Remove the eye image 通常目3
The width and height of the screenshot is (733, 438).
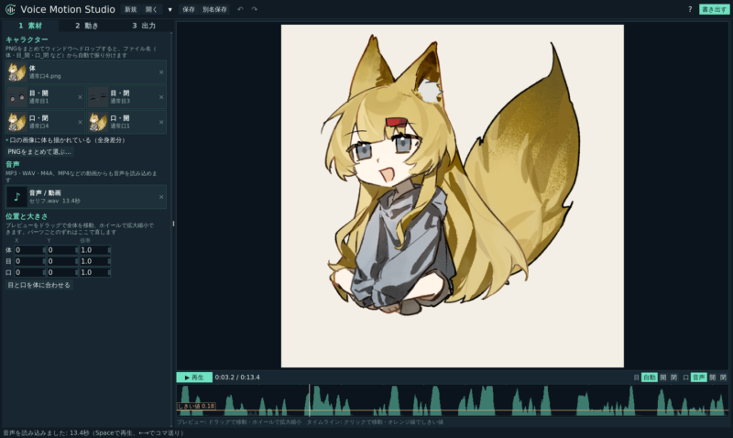pos(161,97)
